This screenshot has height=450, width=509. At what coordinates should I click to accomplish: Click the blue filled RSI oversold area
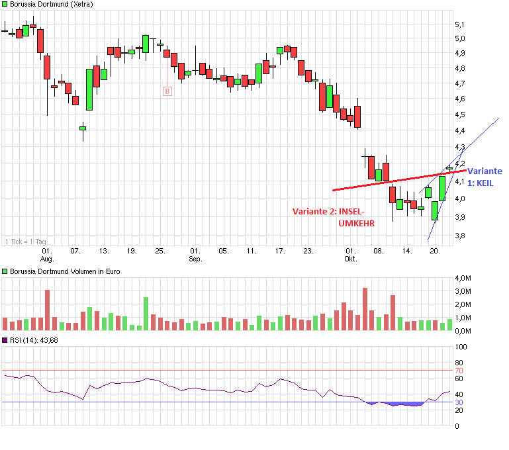pyautogui.click(x=407, y=404)
